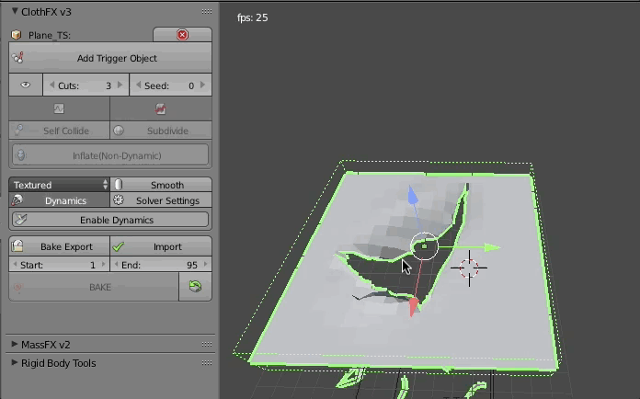
Task: Collapse the ClothFX v3 panel
Action: point(15,11)
